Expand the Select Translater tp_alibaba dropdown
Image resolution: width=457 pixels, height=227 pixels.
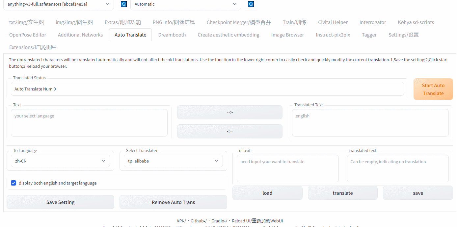(173, 161)
